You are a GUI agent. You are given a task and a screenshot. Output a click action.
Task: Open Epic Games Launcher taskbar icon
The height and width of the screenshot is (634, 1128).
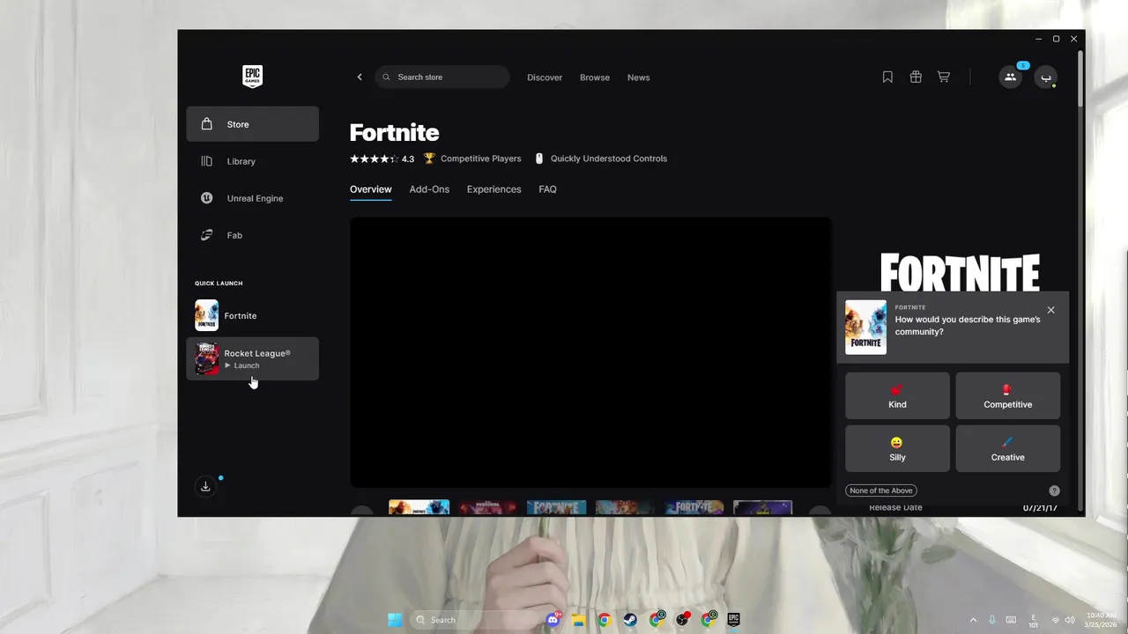pos(733,620)
